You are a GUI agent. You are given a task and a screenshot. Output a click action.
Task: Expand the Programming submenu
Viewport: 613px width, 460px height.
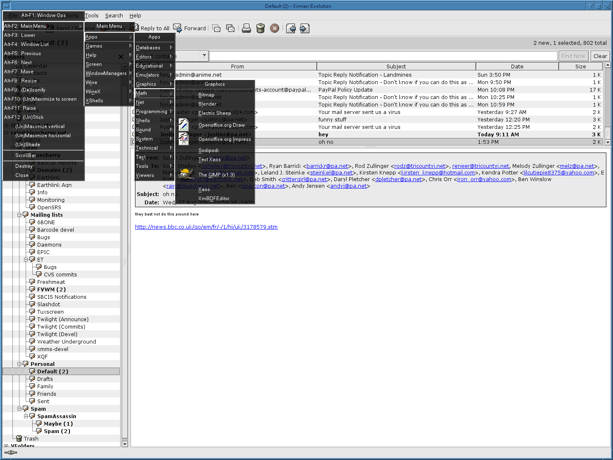point(154,111)
